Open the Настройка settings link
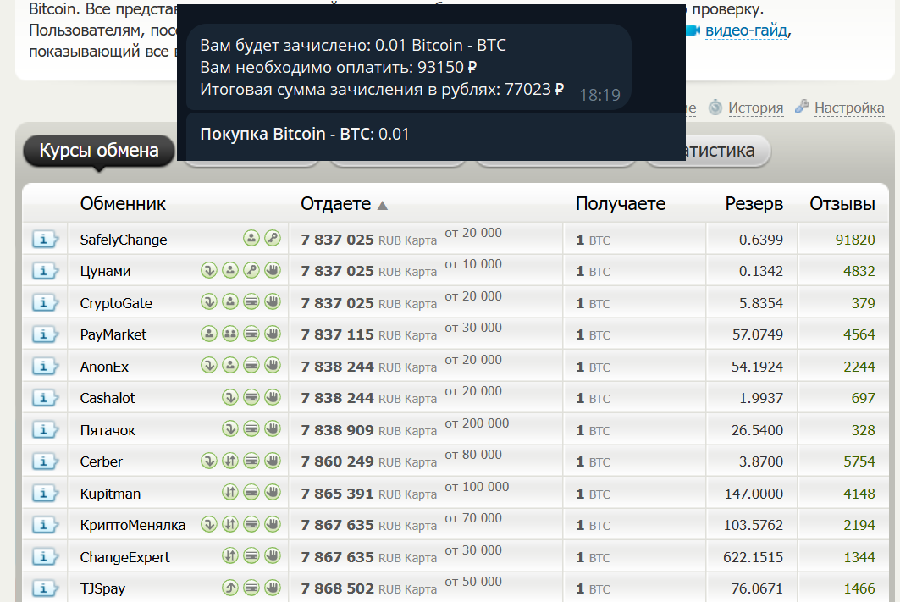 coord(848,108)
